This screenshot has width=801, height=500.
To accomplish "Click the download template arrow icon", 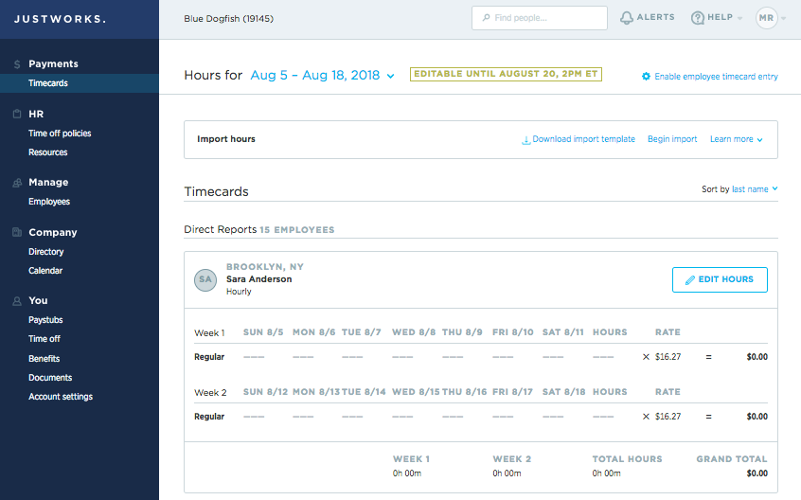I will 525,140.
